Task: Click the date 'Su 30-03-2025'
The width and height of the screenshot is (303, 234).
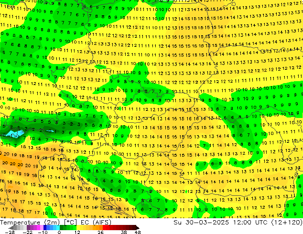Action: pos(201,223)
